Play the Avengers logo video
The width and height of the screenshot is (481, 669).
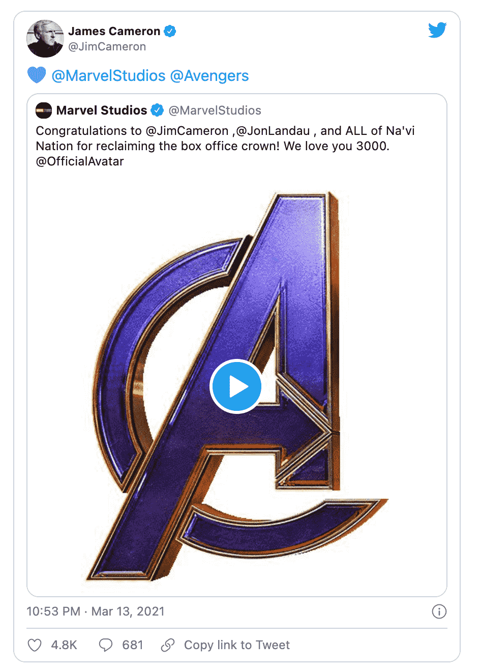(236, 386)
